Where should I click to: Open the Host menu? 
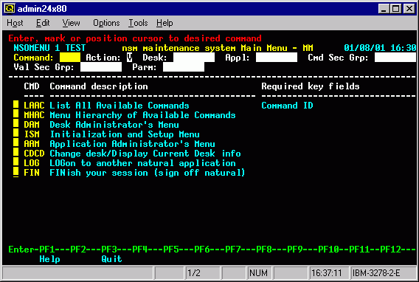(15, 23)
